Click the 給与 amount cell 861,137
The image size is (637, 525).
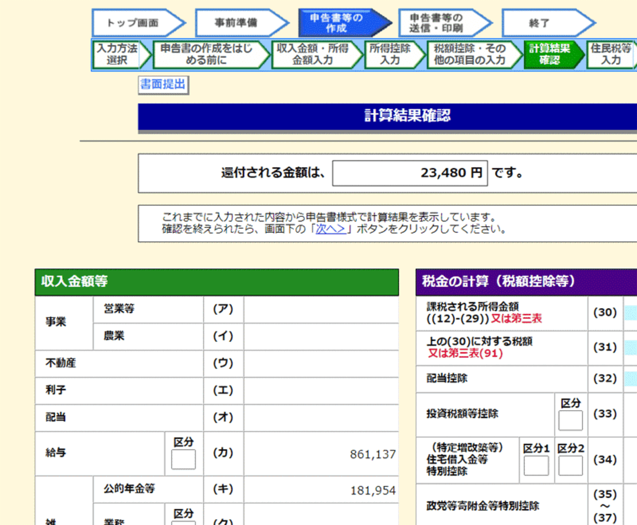point(321,454)
